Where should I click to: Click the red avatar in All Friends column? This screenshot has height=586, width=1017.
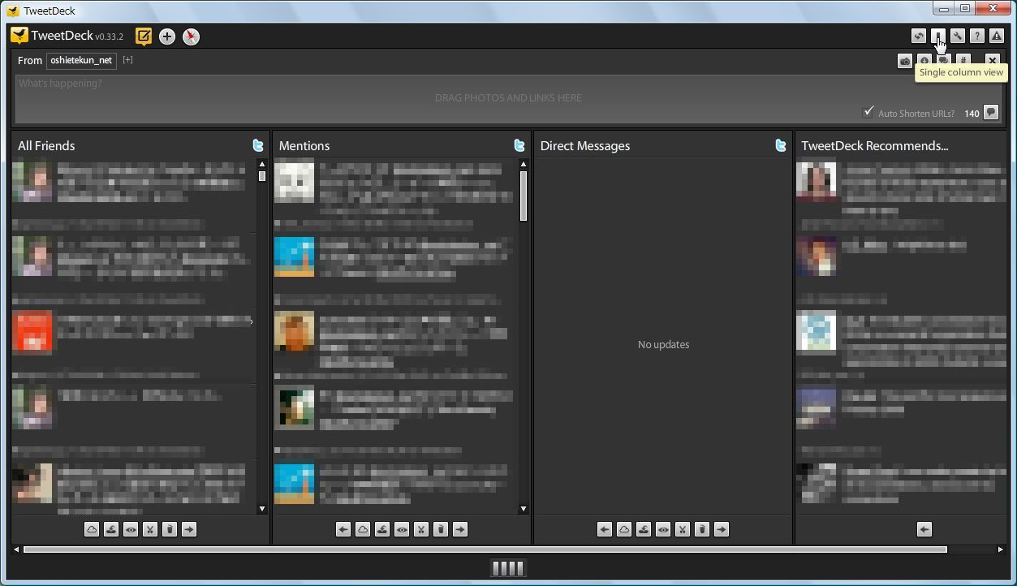tap(32, 332)
